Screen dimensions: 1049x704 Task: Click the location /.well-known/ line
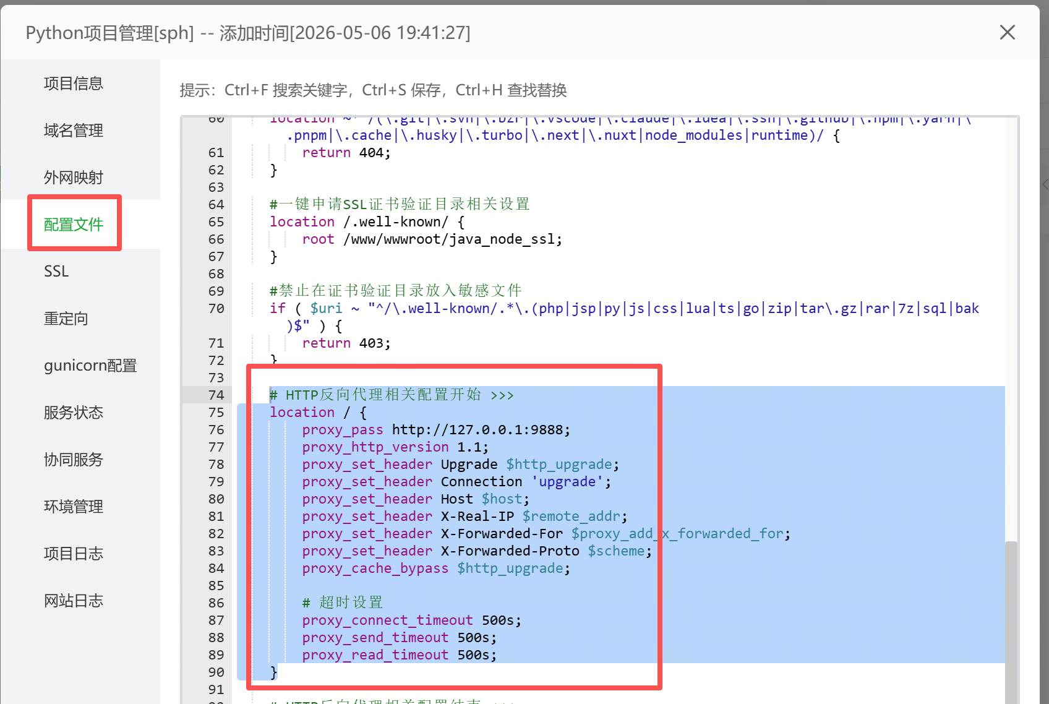tap(367, 221)
